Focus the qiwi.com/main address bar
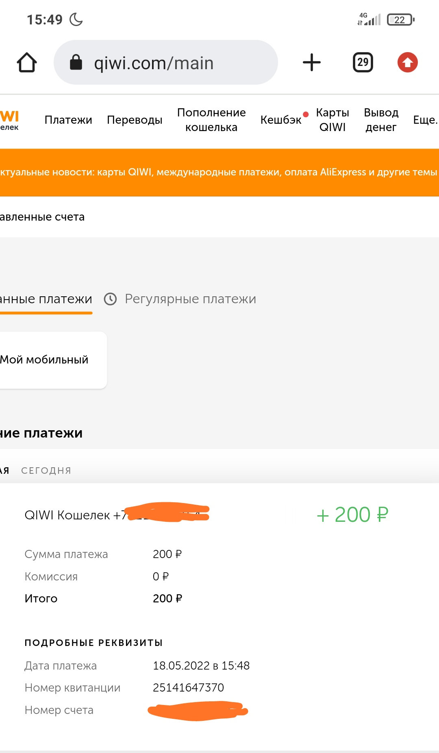The width and height of the screenshot is (439, 753). tap(166, 62)
